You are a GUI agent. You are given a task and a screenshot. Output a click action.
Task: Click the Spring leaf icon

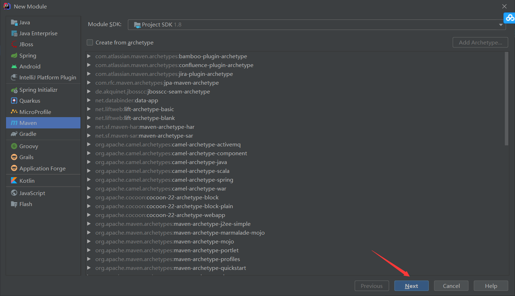(x=14, y=55)
